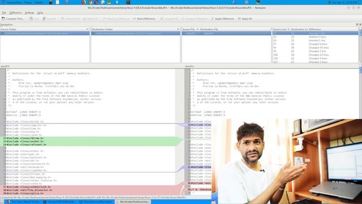Click green highlighted line '#include <linux/rbtree.h>'

pyautogui.click(x=25, y=138)
